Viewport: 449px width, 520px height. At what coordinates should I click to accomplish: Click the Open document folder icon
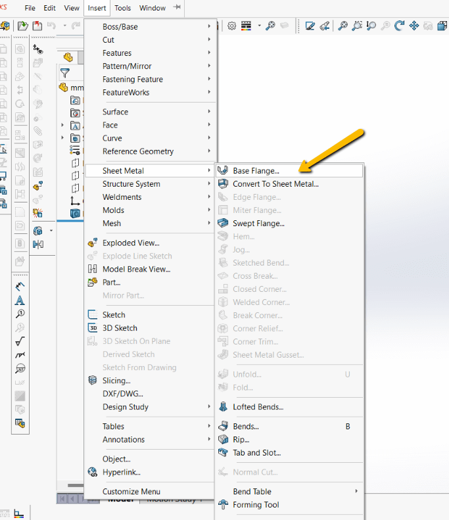(x=22, y=26)
